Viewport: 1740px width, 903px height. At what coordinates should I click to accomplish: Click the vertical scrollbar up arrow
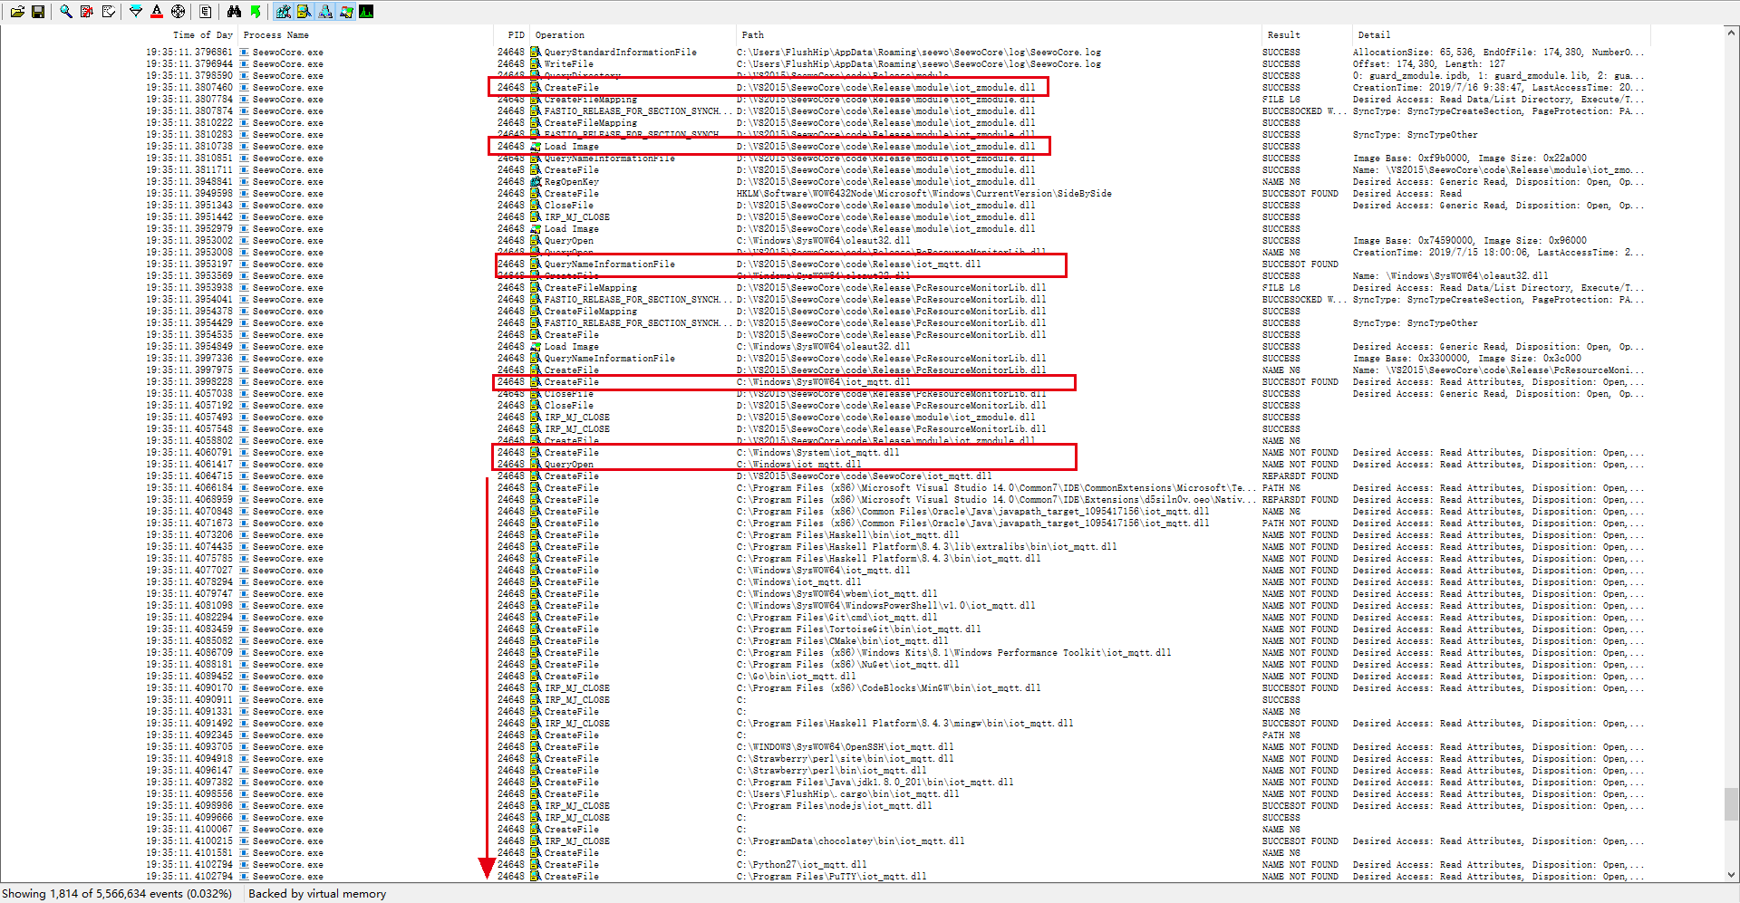pos(1731,33)
